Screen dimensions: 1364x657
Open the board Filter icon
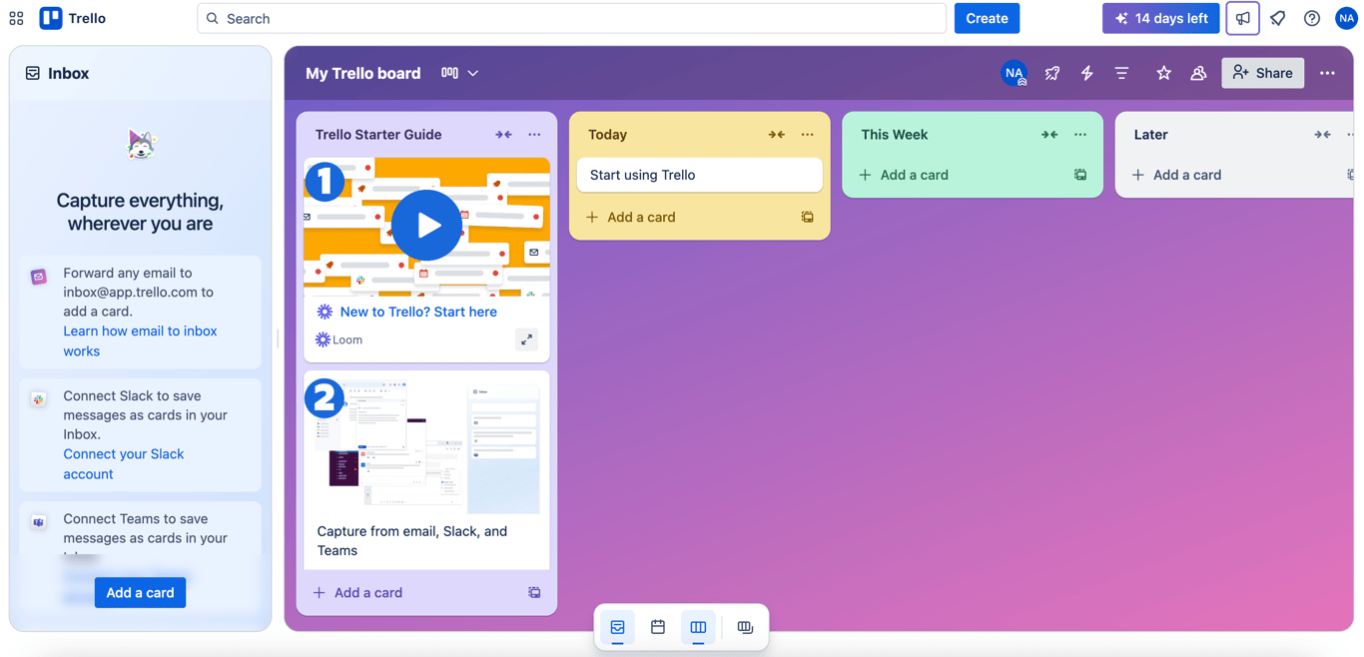(x=1121, y=73)
